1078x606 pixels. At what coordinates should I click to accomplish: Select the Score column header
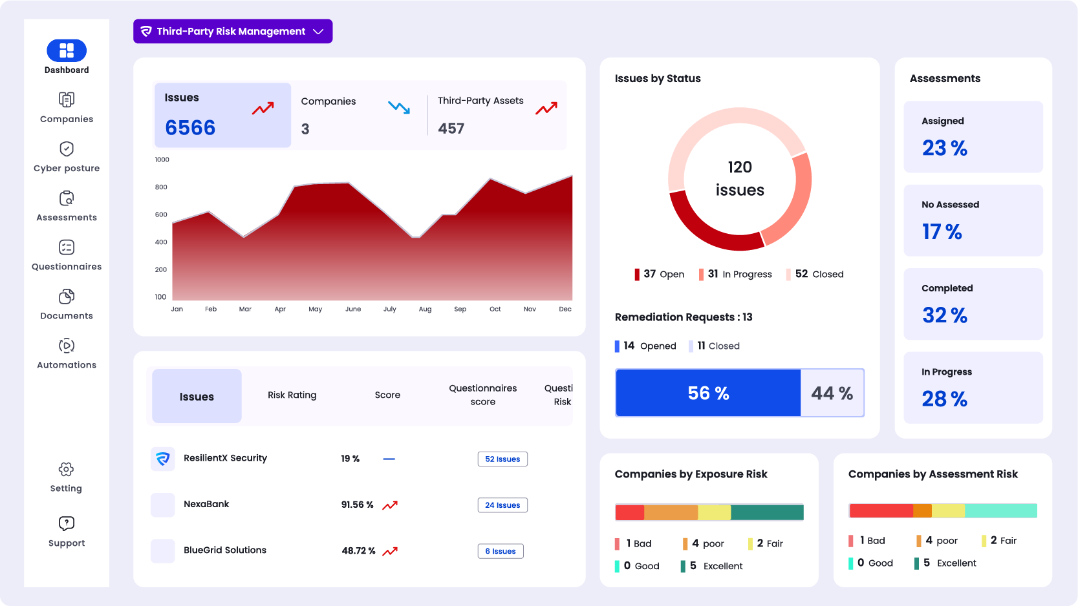[387, 395]
